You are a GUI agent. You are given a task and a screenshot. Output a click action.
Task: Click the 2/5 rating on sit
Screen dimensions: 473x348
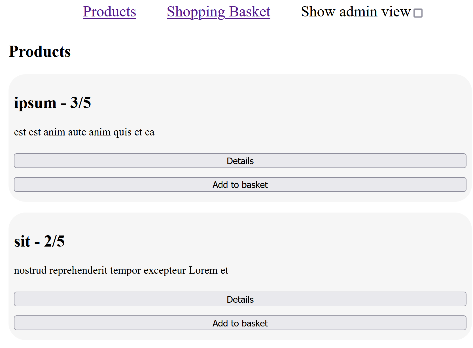[x=54, y=241]
